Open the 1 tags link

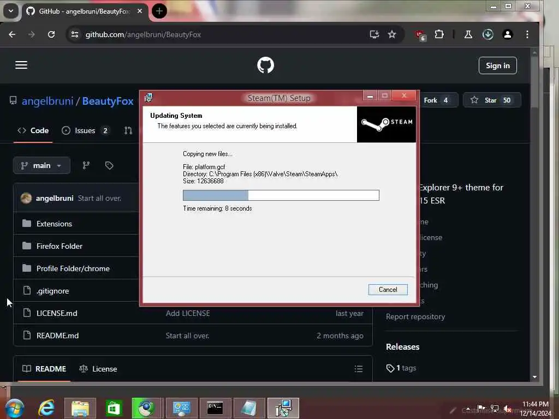pyautogui.click(x=401, y=368)
